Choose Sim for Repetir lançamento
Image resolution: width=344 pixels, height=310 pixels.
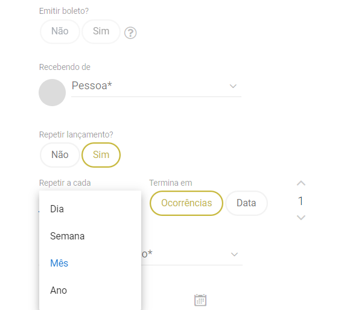coord(101,155)
